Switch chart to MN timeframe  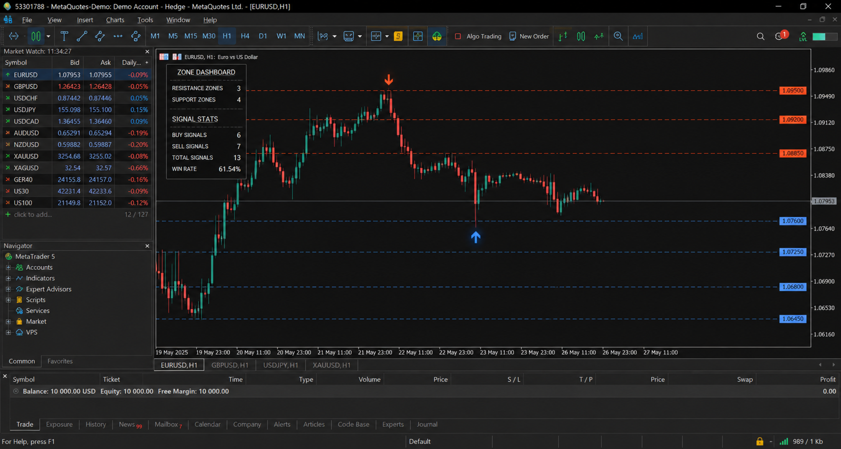(x=299, y=36)
